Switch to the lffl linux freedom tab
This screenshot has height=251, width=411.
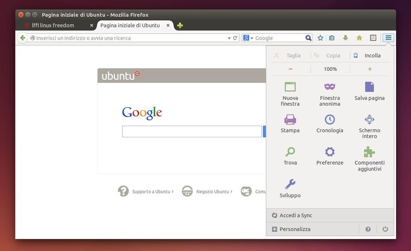(x=53, y=25)
